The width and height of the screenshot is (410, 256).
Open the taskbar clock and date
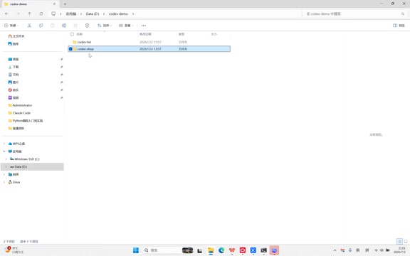[x=400, y=250]
